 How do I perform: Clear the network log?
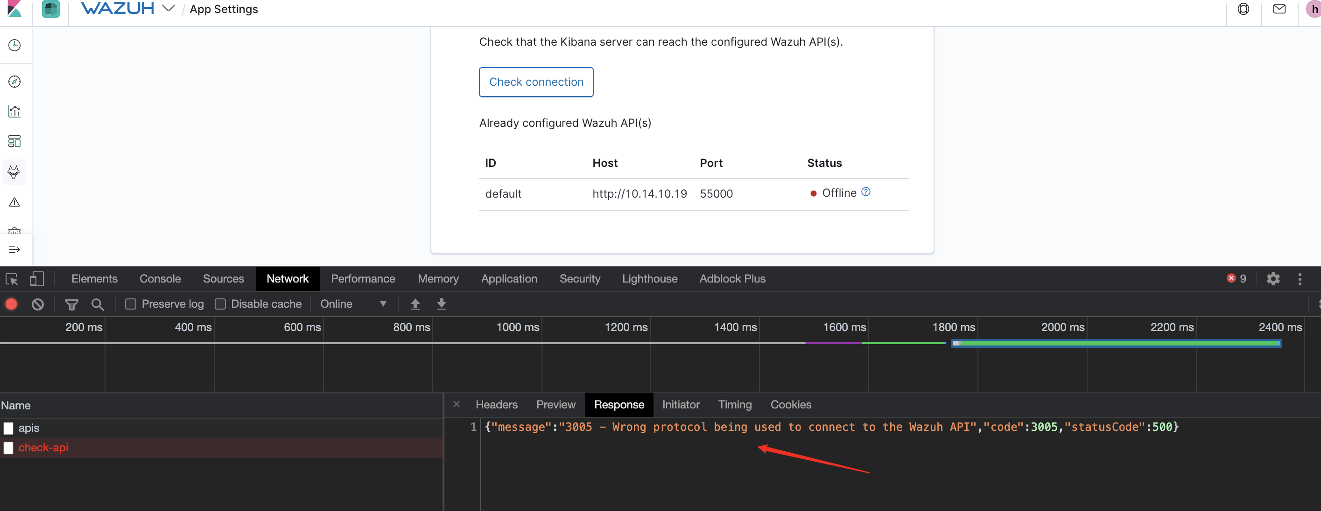(37, 304)
